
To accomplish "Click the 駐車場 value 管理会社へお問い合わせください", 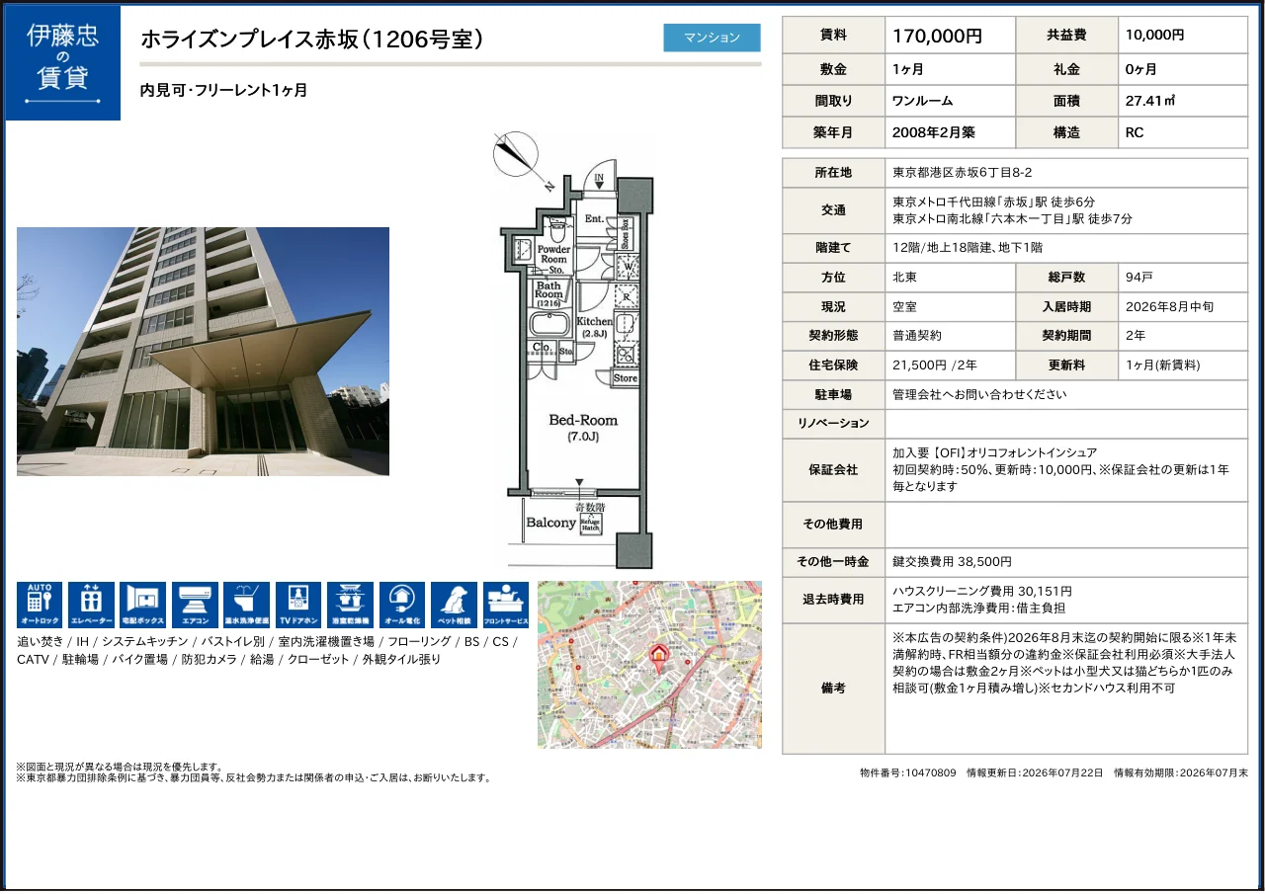I will pyautogui.click(x=979, y=394).
